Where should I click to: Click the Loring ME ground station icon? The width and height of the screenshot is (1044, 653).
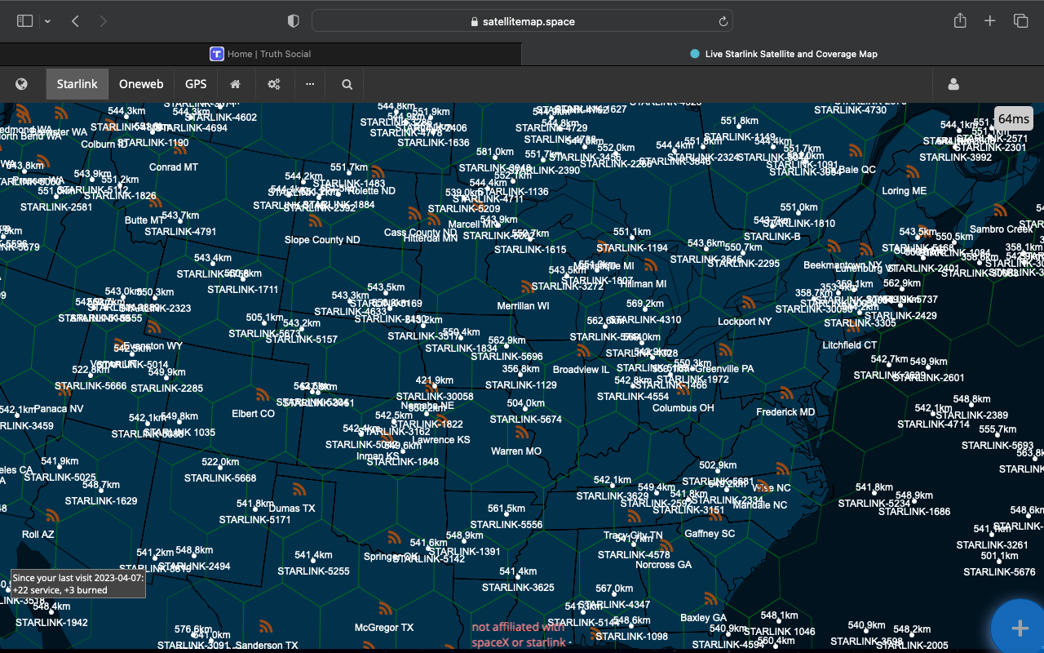pos(912,173)
